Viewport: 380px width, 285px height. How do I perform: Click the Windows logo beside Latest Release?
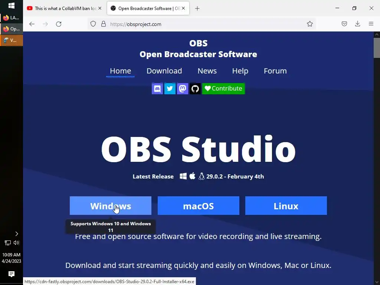pyautogui.click(x=183, y=176)
